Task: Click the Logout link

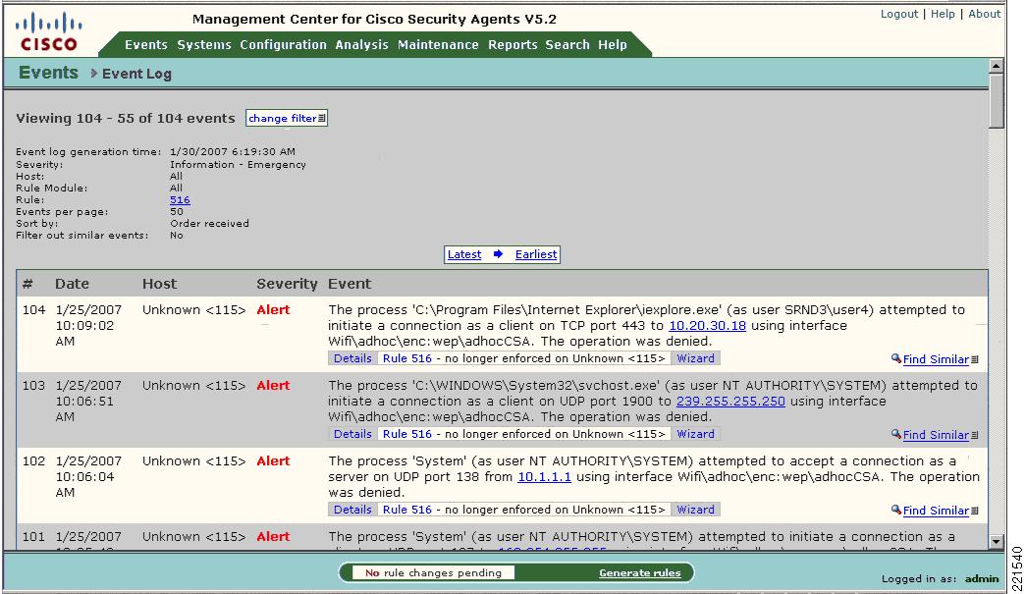Action: 899,14
